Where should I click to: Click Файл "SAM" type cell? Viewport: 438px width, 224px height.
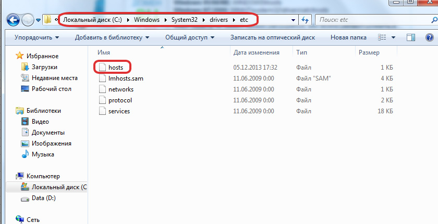[x=313, y=78]
